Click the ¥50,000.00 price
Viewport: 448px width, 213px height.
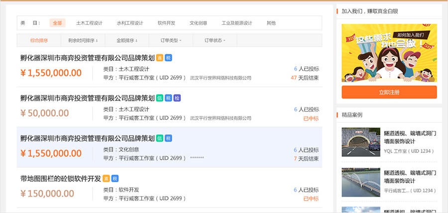pos(45,113)
